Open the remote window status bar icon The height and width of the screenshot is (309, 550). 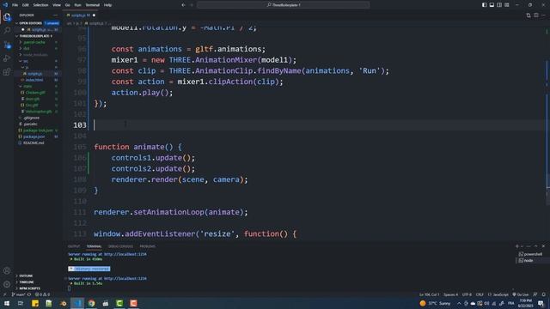[x=4, y=294]
